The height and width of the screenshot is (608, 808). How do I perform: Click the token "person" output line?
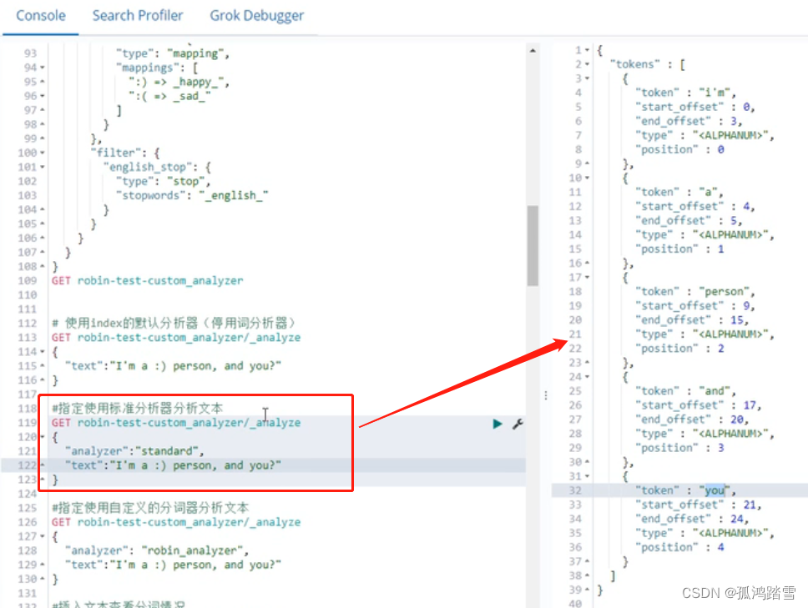(x=695, y=291)
